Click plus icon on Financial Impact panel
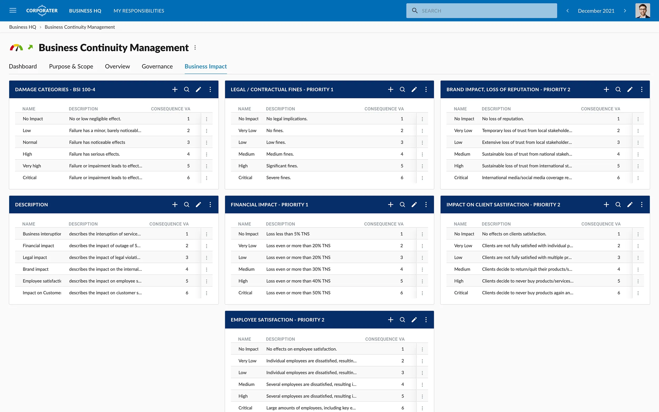The height and width of the screenshot is (412, 659). 390,205
